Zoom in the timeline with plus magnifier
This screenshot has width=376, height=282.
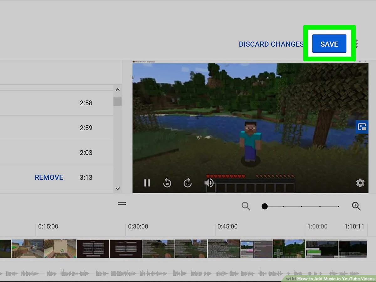click(356, 206)
